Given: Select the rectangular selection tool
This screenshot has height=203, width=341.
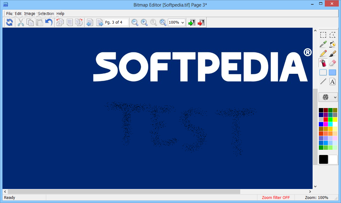Looking at the screenshot, I should 323,35.
